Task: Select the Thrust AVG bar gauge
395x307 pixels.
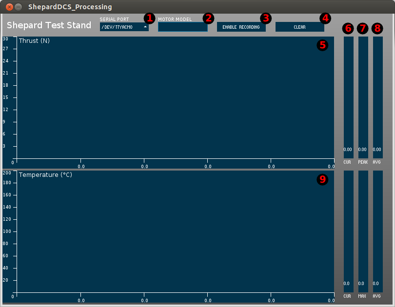Action: [377, 97]
